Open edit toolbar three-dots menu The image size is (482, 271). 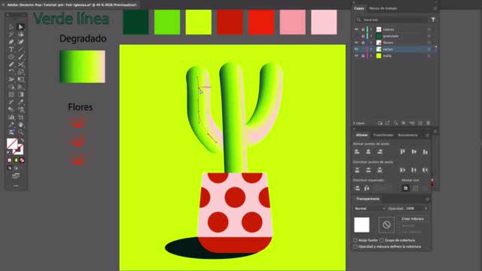[16, 186]
